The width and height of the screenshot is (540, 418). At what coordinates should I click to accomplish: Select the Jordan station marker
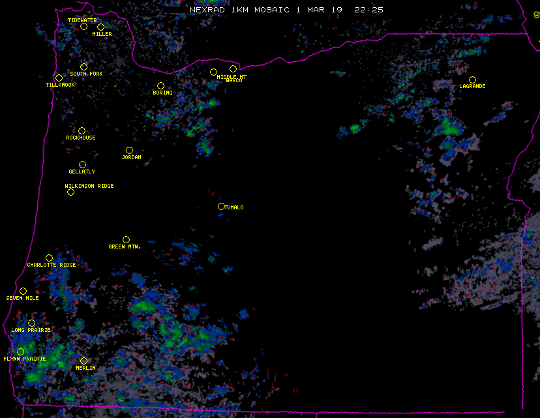[x=129, y=150]
